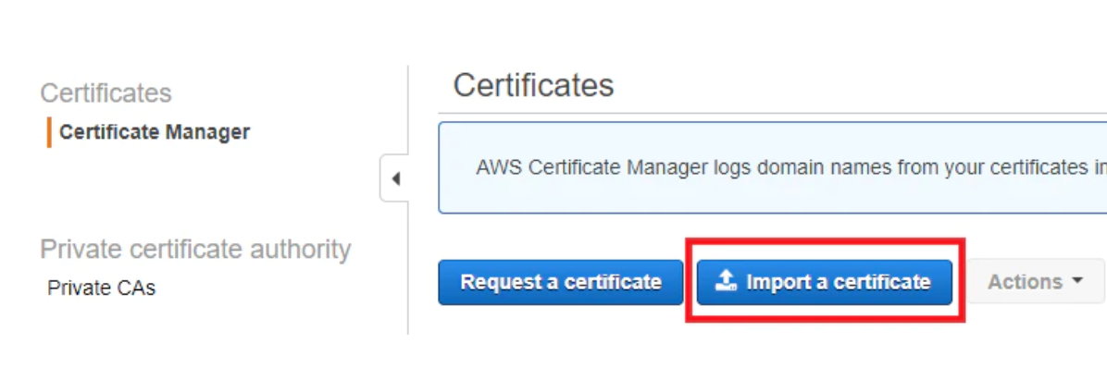Click the orange active marker beside Certificate Manager
The height and width of the screenshot is (392, 1107).
pos(49,132)
